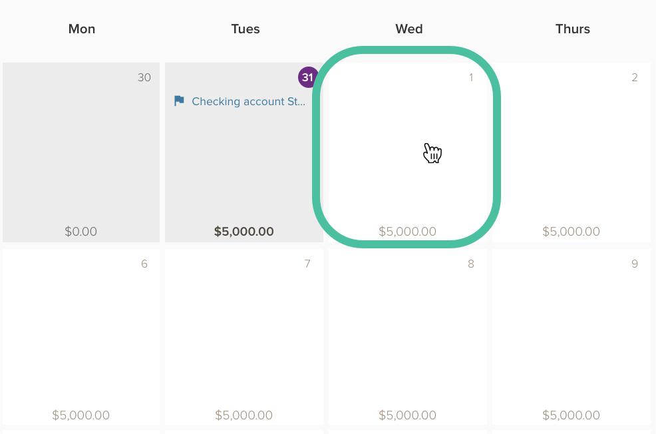The image size is (656, 434).
Task: Click the day 7 calendar cell
Action: pos(244,337)
